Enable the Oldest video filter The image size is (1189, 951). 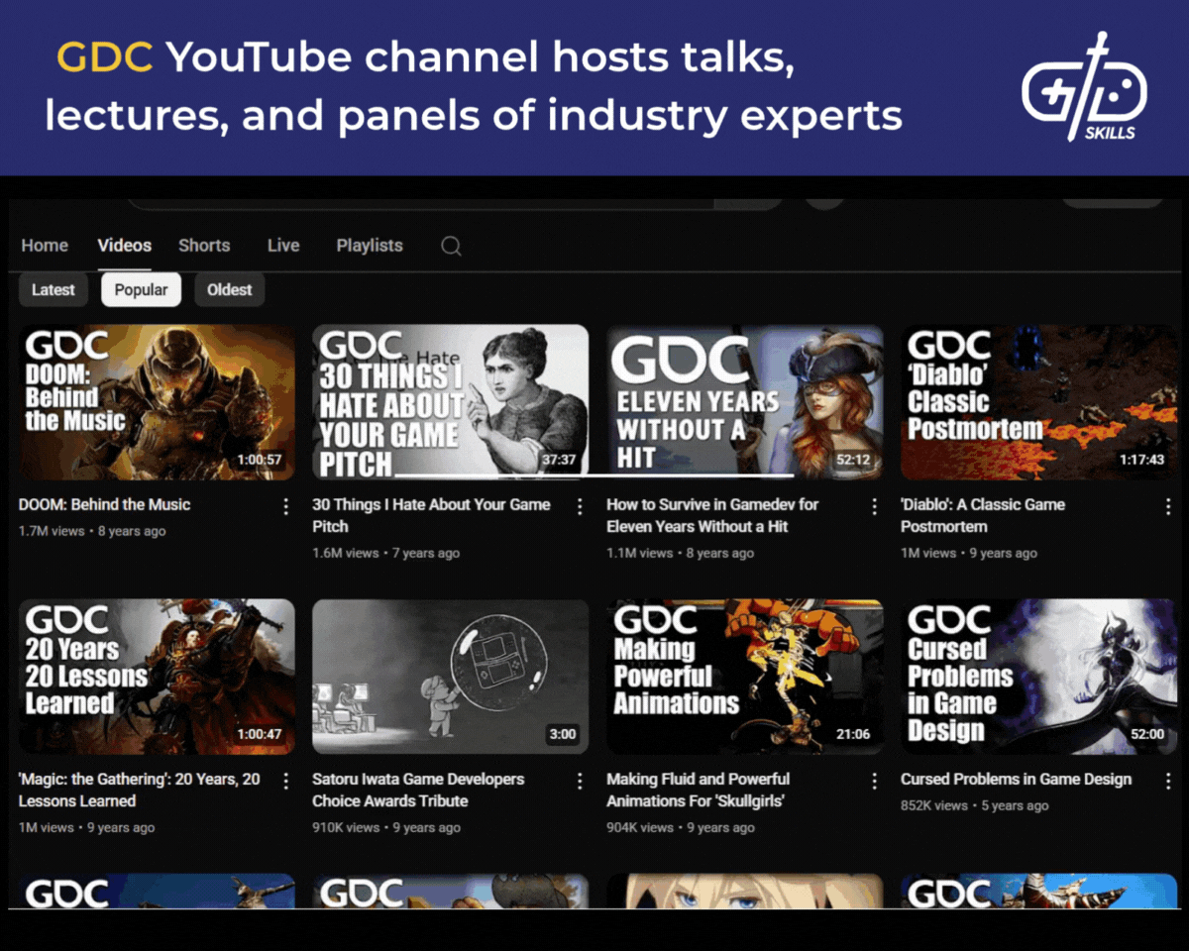[x=229, y=289]
